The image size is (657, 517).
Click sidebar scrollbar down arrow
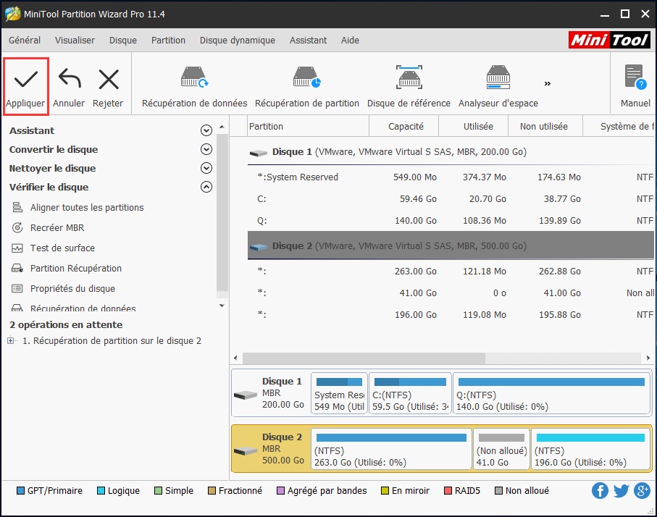pos(222,306)
